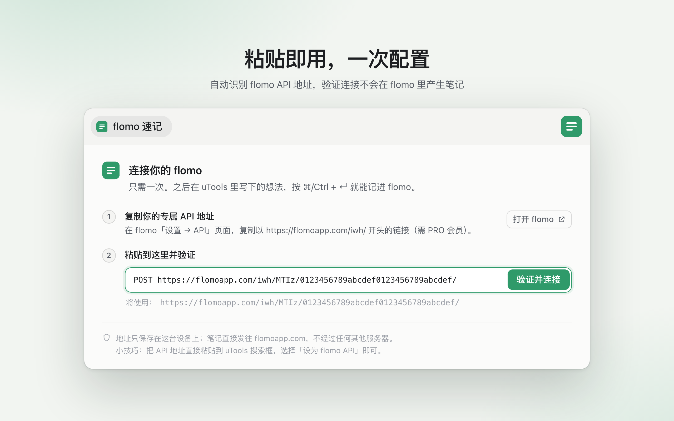Click the step title 复制你的专属 API 地址
Screen dimensions: 674x421
click(169, 216)
